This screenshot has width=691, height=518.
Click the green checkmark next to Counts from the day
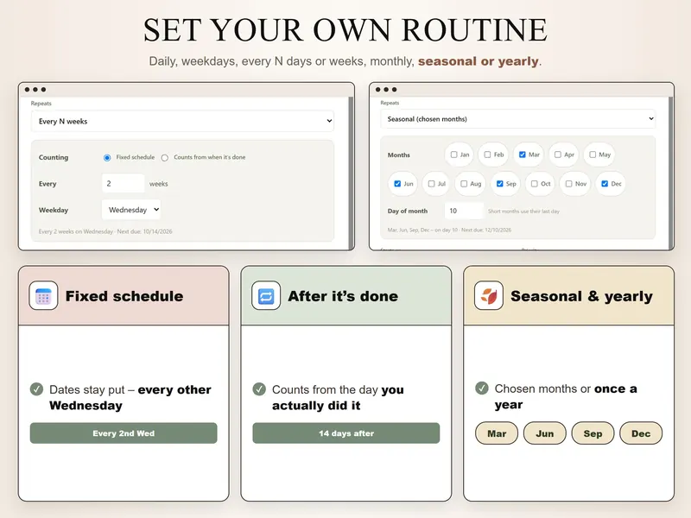tap(259, 389)
